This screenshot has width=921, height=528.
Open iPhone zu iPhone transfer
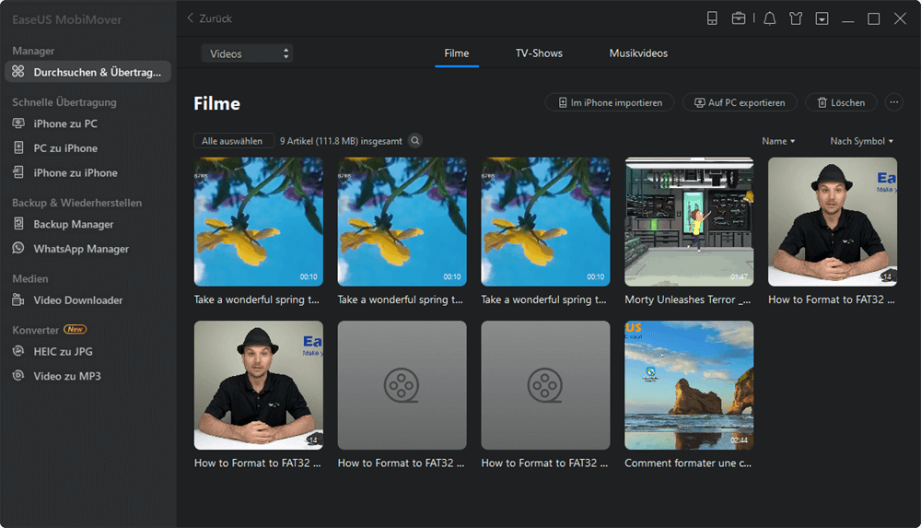click(x=76, y=173)
